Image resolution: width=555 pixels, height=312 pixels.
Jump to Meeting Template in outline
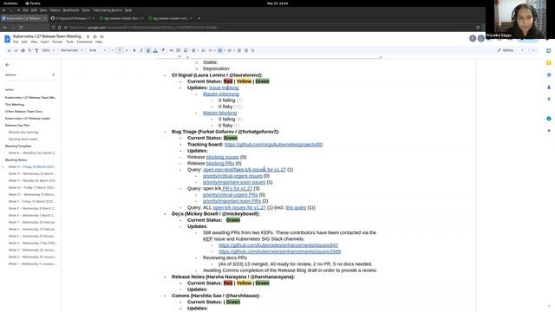pos(18,146)
